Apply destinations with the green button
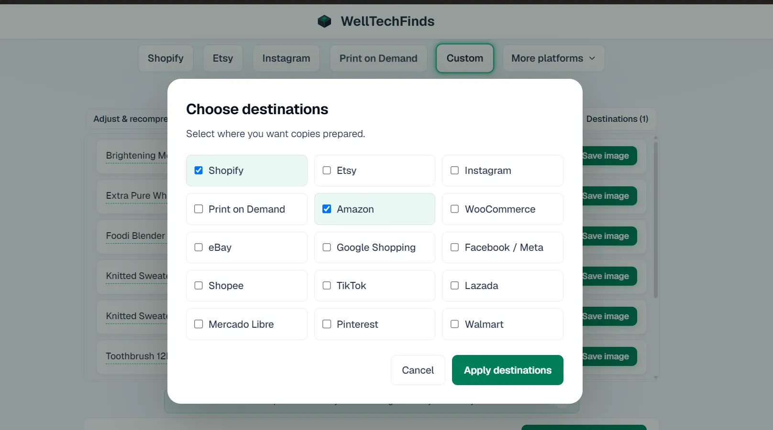The height and width of the screenshot is (430, 773). (x=508, y=370)
